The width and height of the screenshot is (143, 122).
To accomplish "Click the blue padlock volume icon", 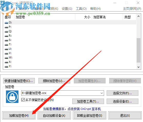I will click(x=12, y=97).
